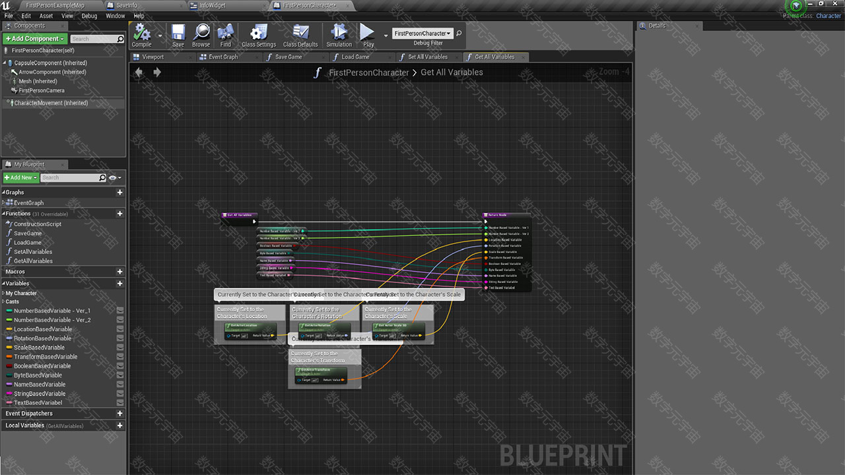
Task: Close the Load Game graph tab
Action: coord(388,57)
